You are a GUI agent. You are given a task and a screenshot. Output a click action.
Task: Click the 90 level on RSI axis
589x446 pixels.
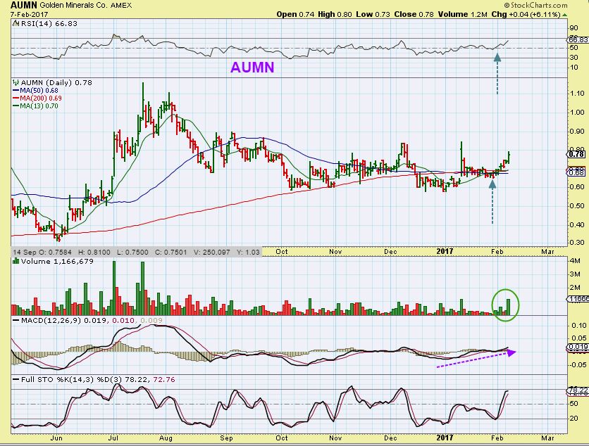(573, 28)
